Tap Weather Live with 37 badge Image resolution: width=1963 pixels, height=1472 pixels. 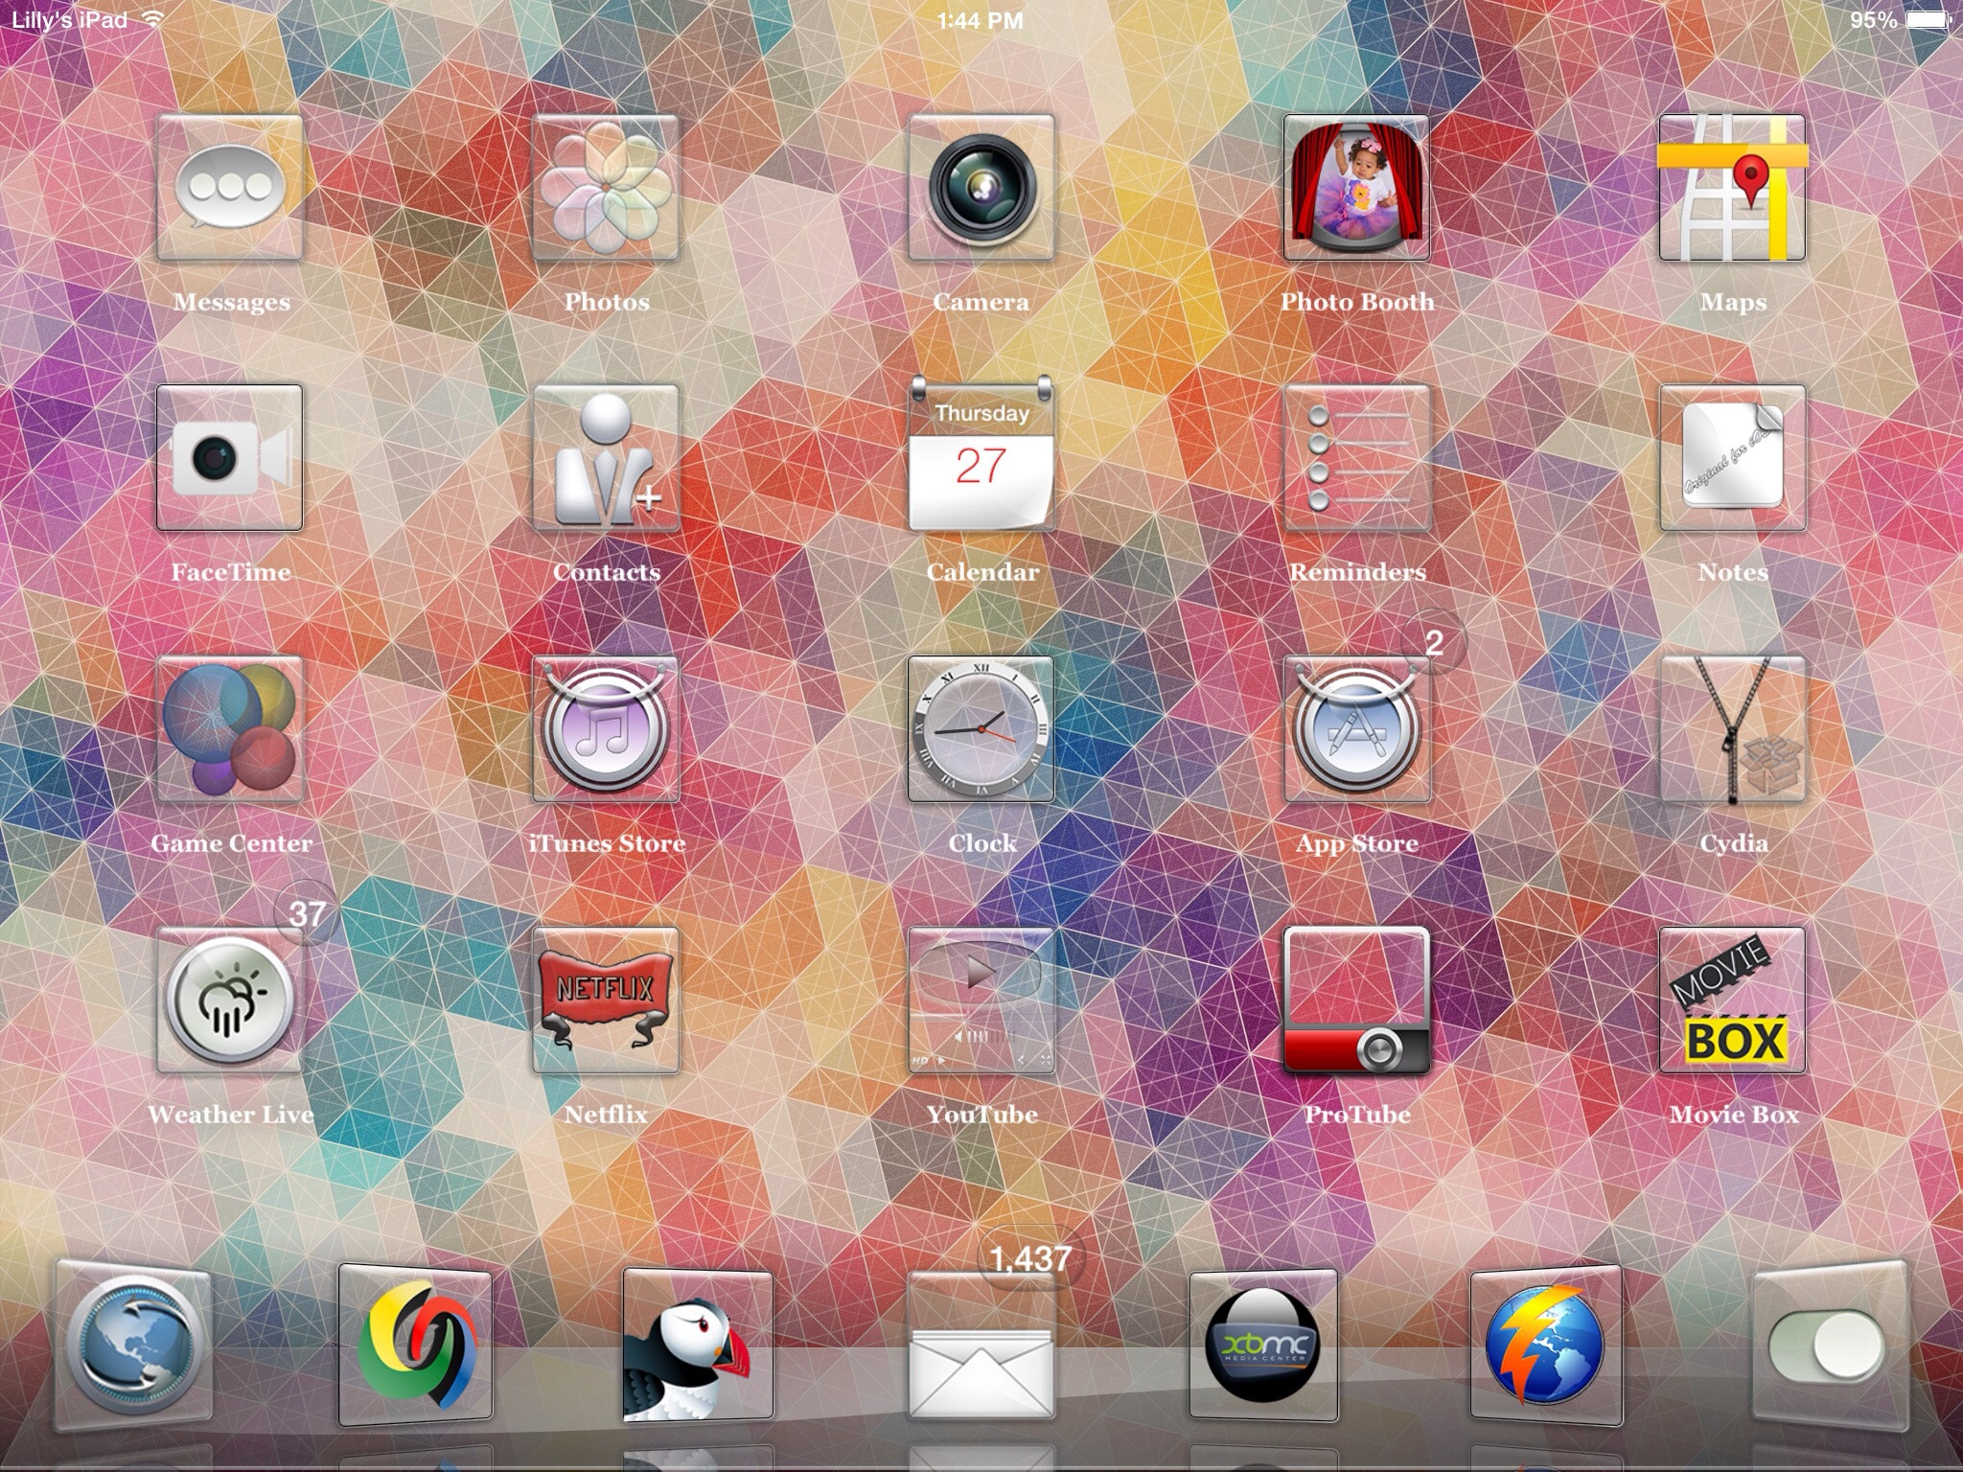pyautogui.click(x=230, y=1000)
